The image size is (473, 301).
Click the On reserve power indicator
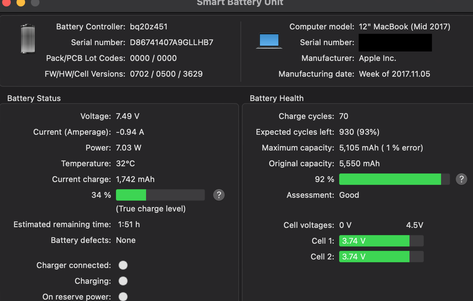pos(123,297)
